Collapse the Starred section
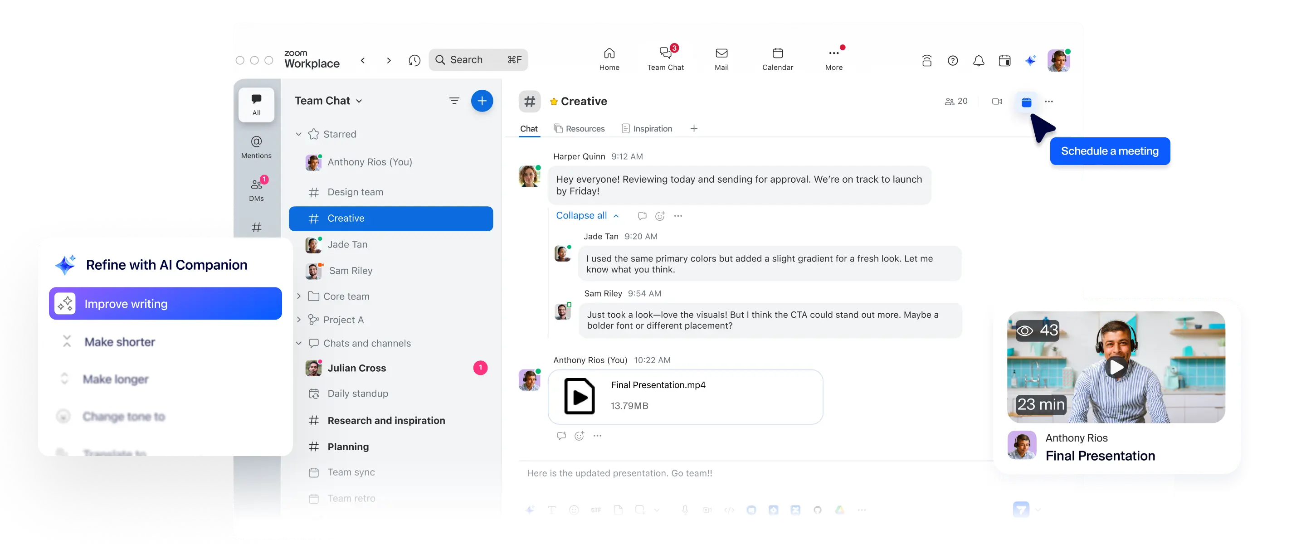This screenshot has height=544, width=1306. click(299, 134)
